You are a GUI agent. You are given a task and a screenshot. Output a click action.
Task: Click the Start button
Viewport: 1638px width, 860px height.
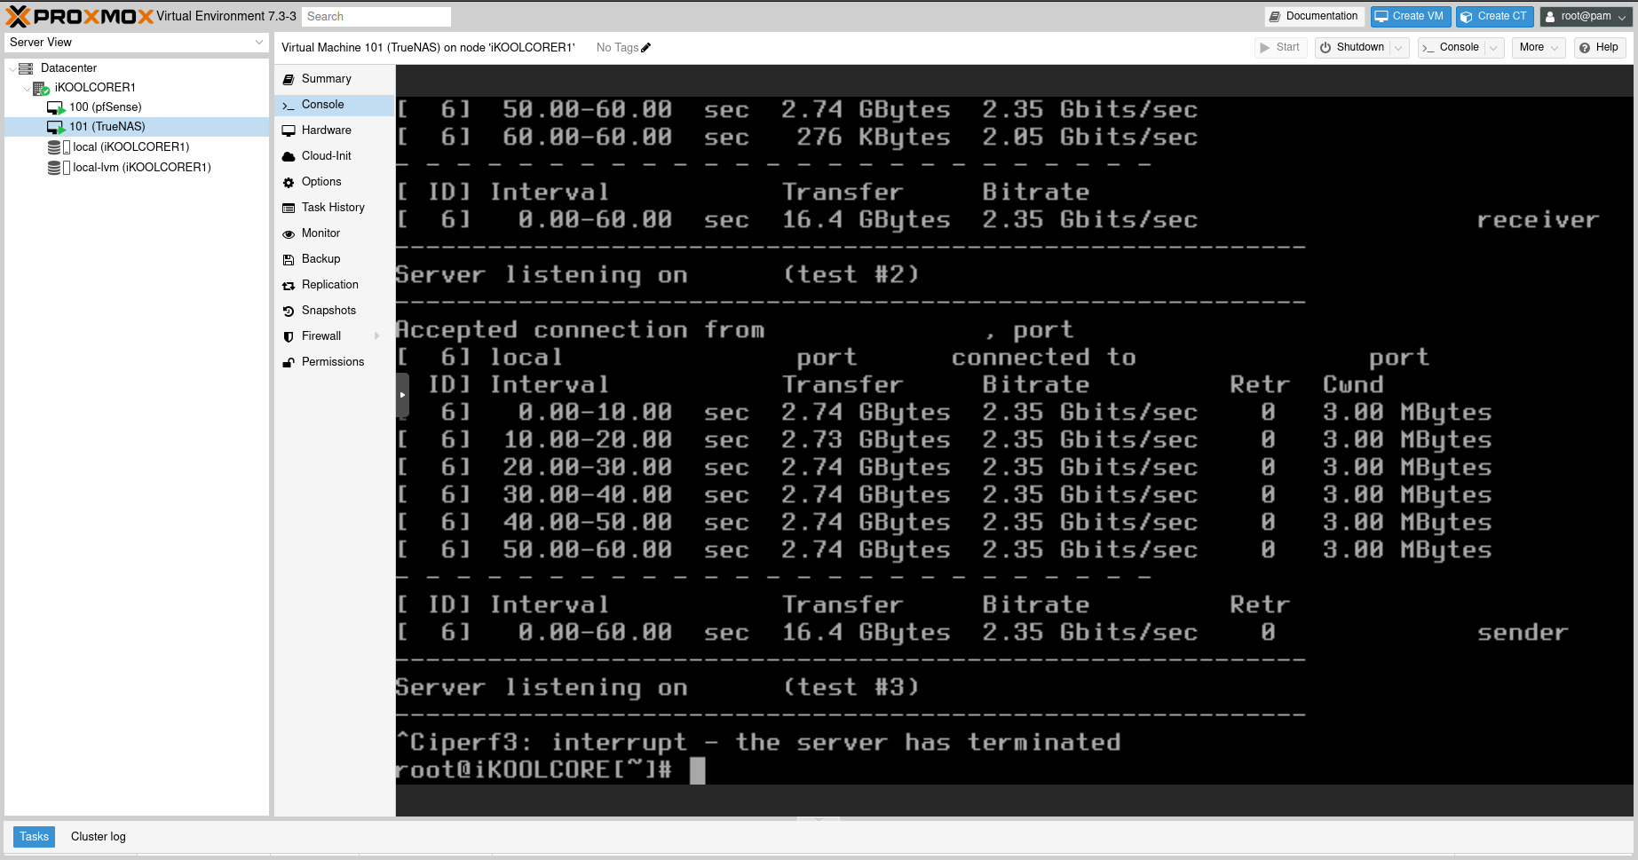tap(1280, 48)
